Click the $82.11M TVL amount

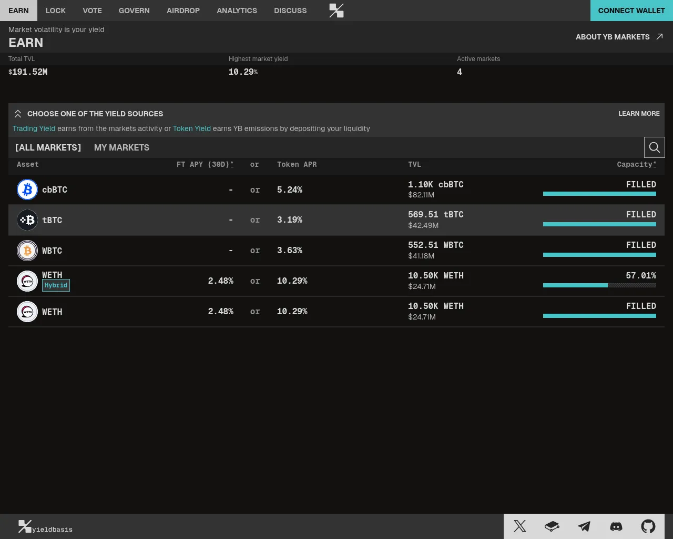[421, 195]
